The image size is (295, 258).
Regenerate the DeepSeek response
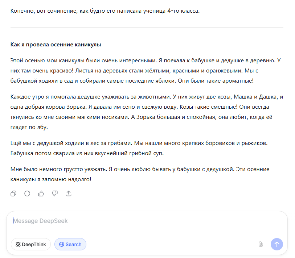click(27, 193)
